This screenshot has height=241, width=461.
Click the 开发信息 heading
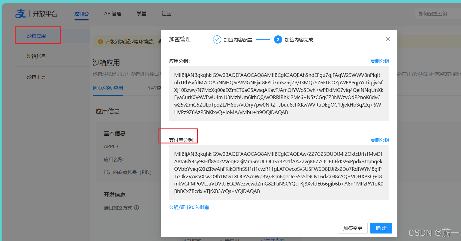(x=115, y=194)
